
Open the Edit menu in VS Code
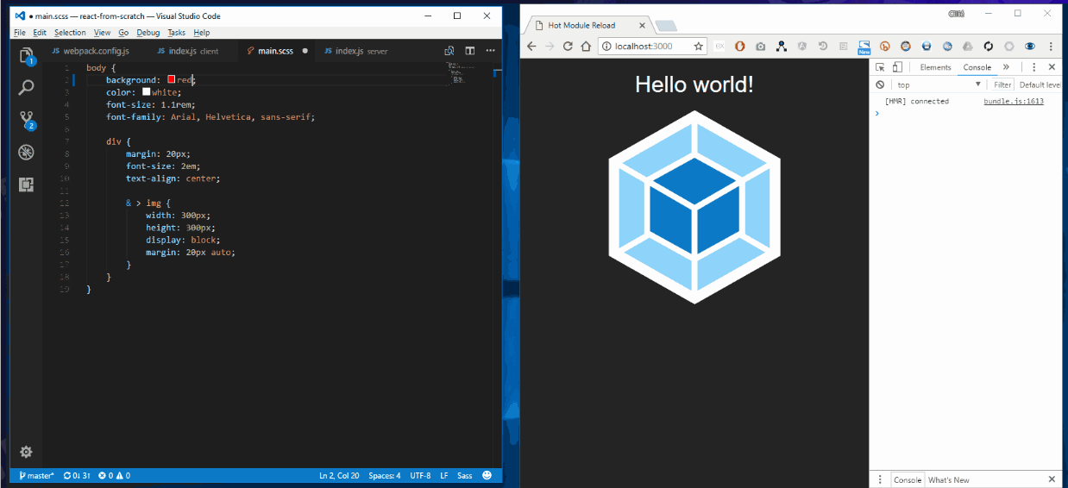(x=40, y=33)
